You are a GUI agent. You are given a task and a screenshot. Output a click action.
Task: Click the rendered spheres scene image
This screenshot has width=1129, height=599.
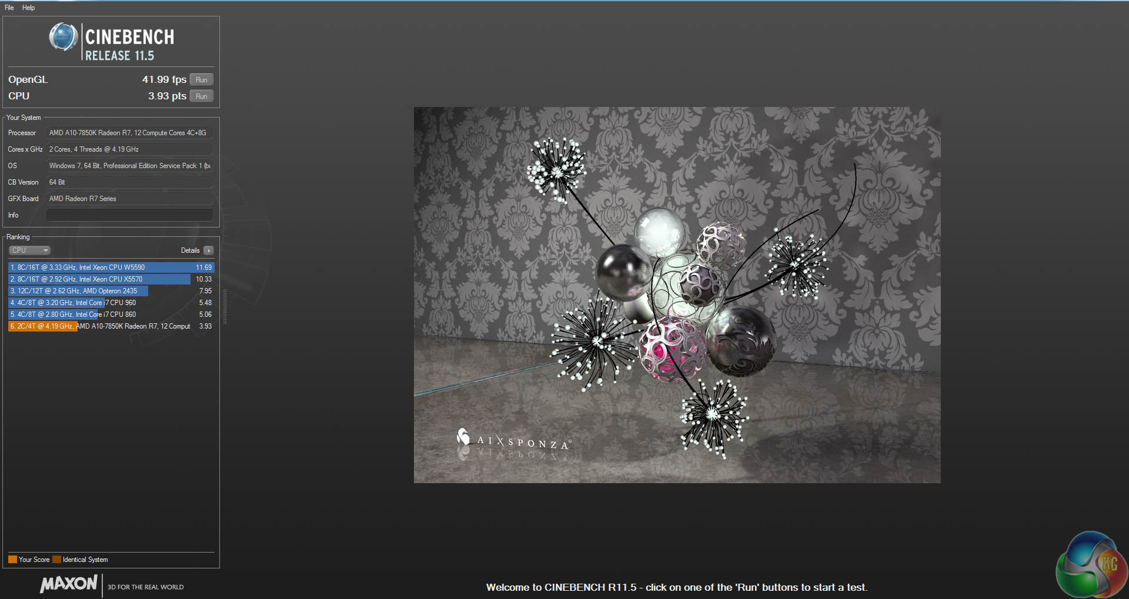coord(677,295)
